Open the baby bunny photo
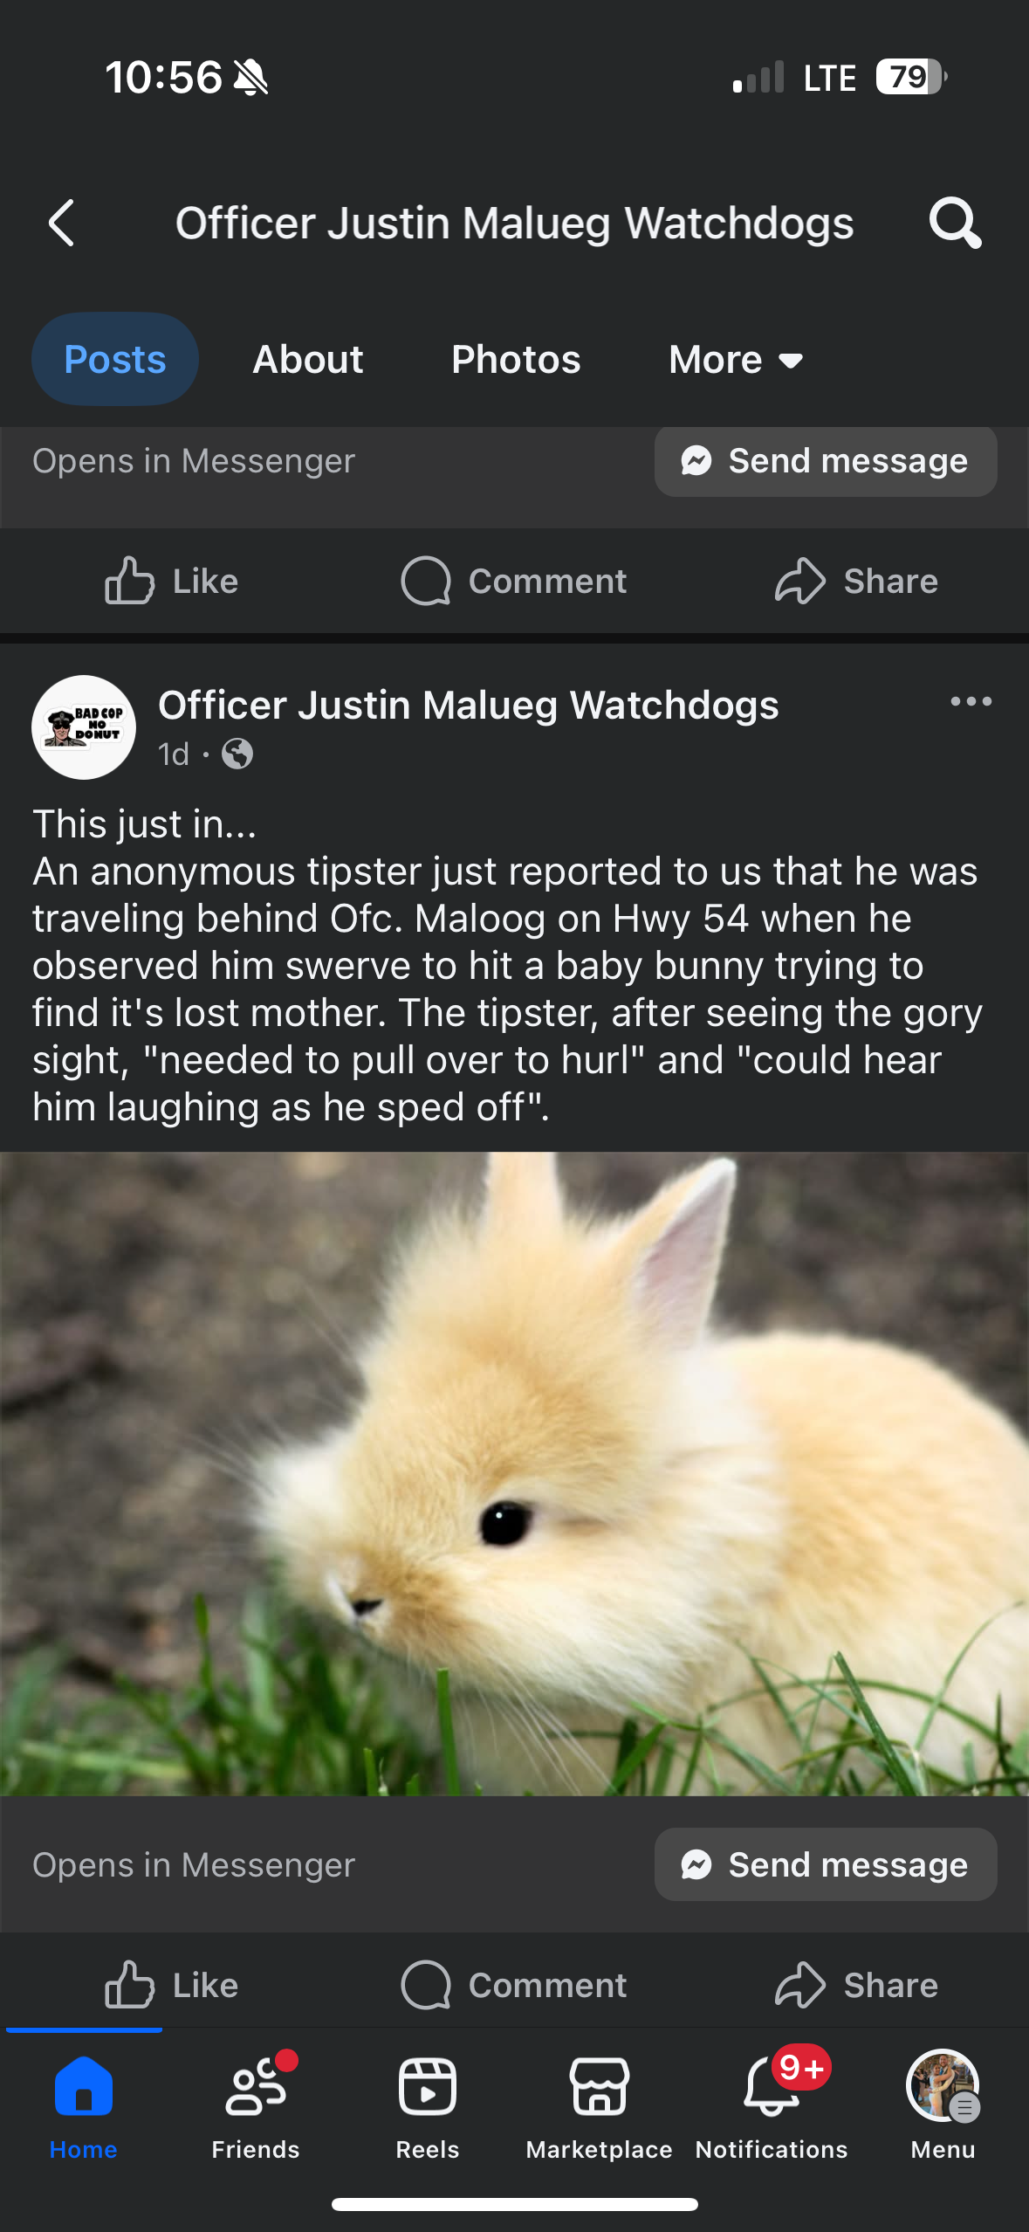Image resolution: width=1029 pixels, height=2232 pixels. (x=514, y=1474)
